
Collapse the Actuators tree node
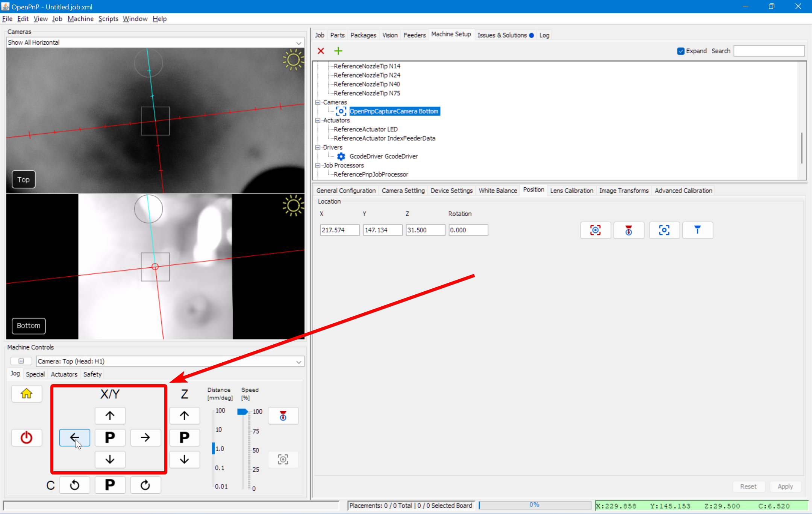(318, 120)
